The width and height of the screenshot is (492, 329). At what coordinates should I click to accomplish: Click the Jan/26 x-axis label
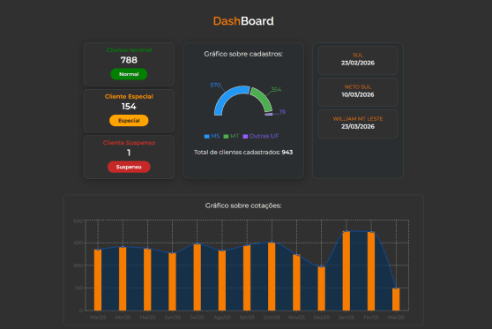point(347,318)
